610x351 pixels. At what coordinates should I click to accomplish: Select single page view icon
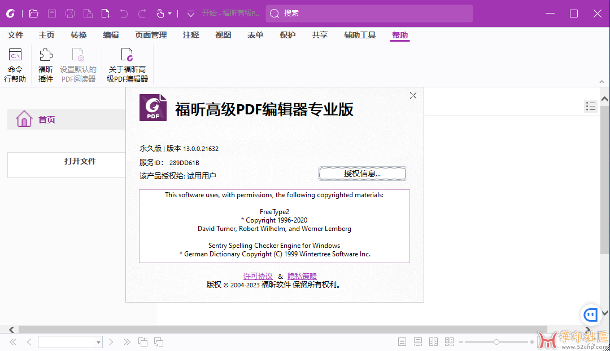tap(402, 341)
